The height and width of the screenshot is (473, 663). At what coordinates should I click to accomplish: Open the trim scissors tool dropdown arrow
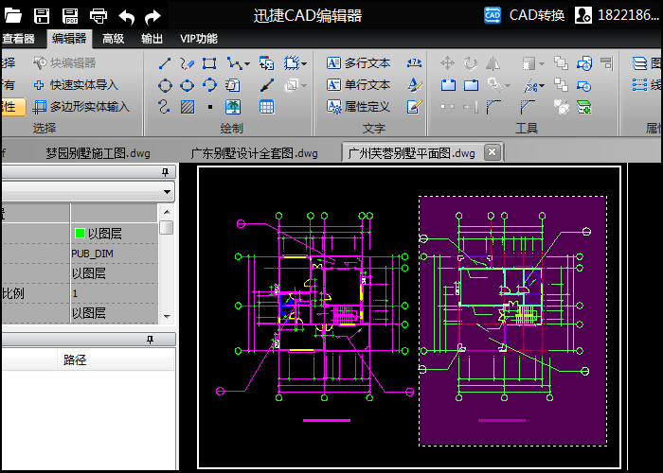coord(542,86)
